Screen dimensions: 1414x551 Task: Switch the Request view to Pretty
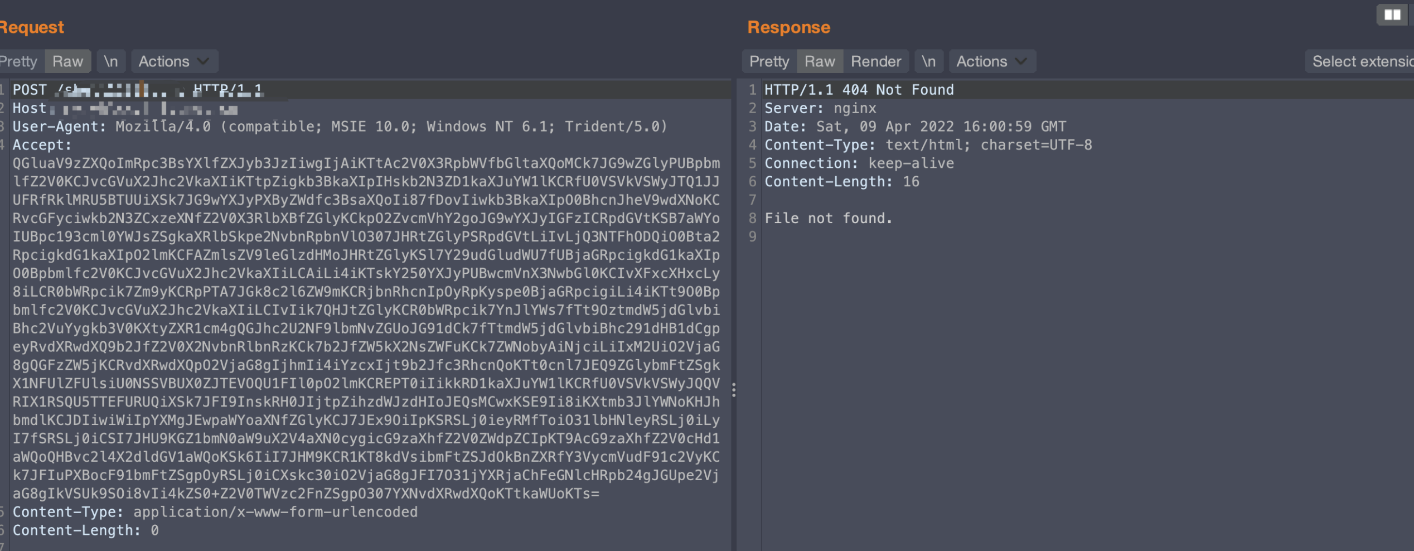(19, 61)
